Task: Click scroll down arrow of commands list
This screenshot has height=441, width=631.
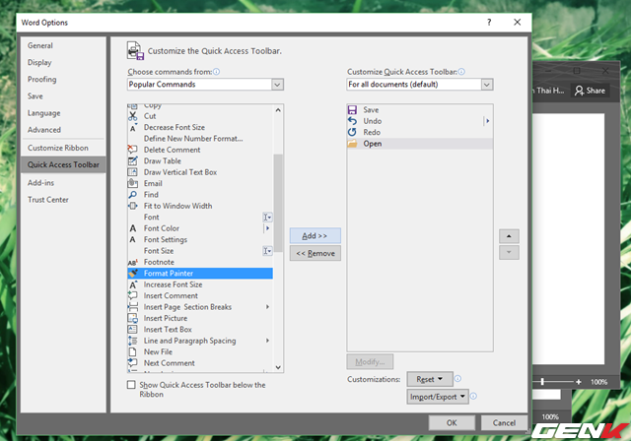Action: coord(278,367)
